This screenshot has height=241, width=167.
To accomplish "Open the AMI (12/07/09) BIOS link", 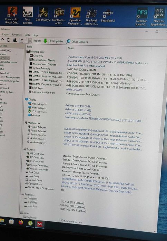I will (x=74, y=90).
